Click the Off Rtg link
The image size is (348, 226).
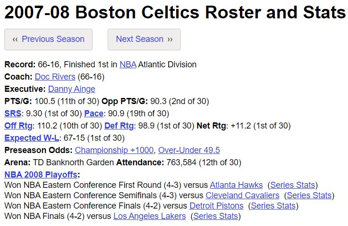coord(18,126)
